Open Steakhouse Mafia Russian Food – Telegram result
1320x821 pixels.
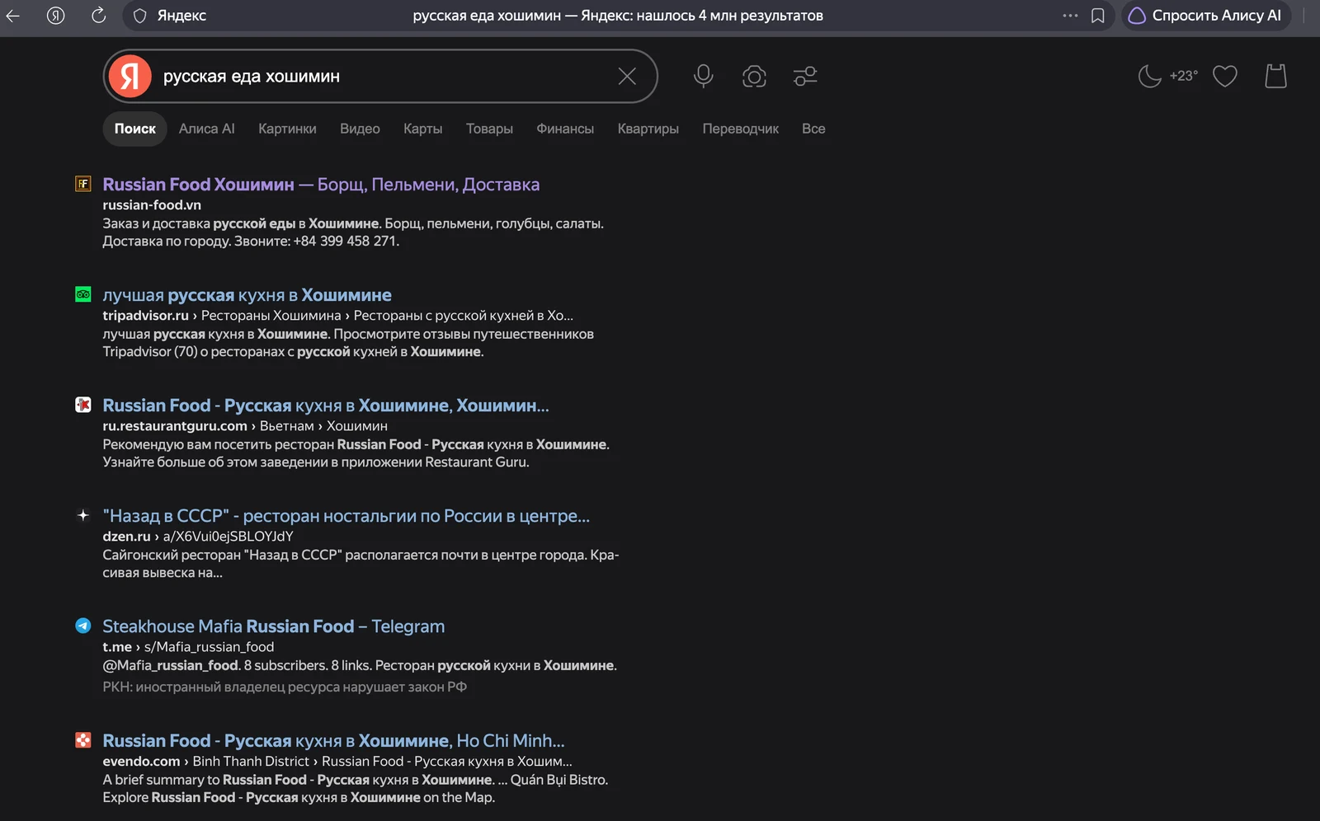pos(274,626)
